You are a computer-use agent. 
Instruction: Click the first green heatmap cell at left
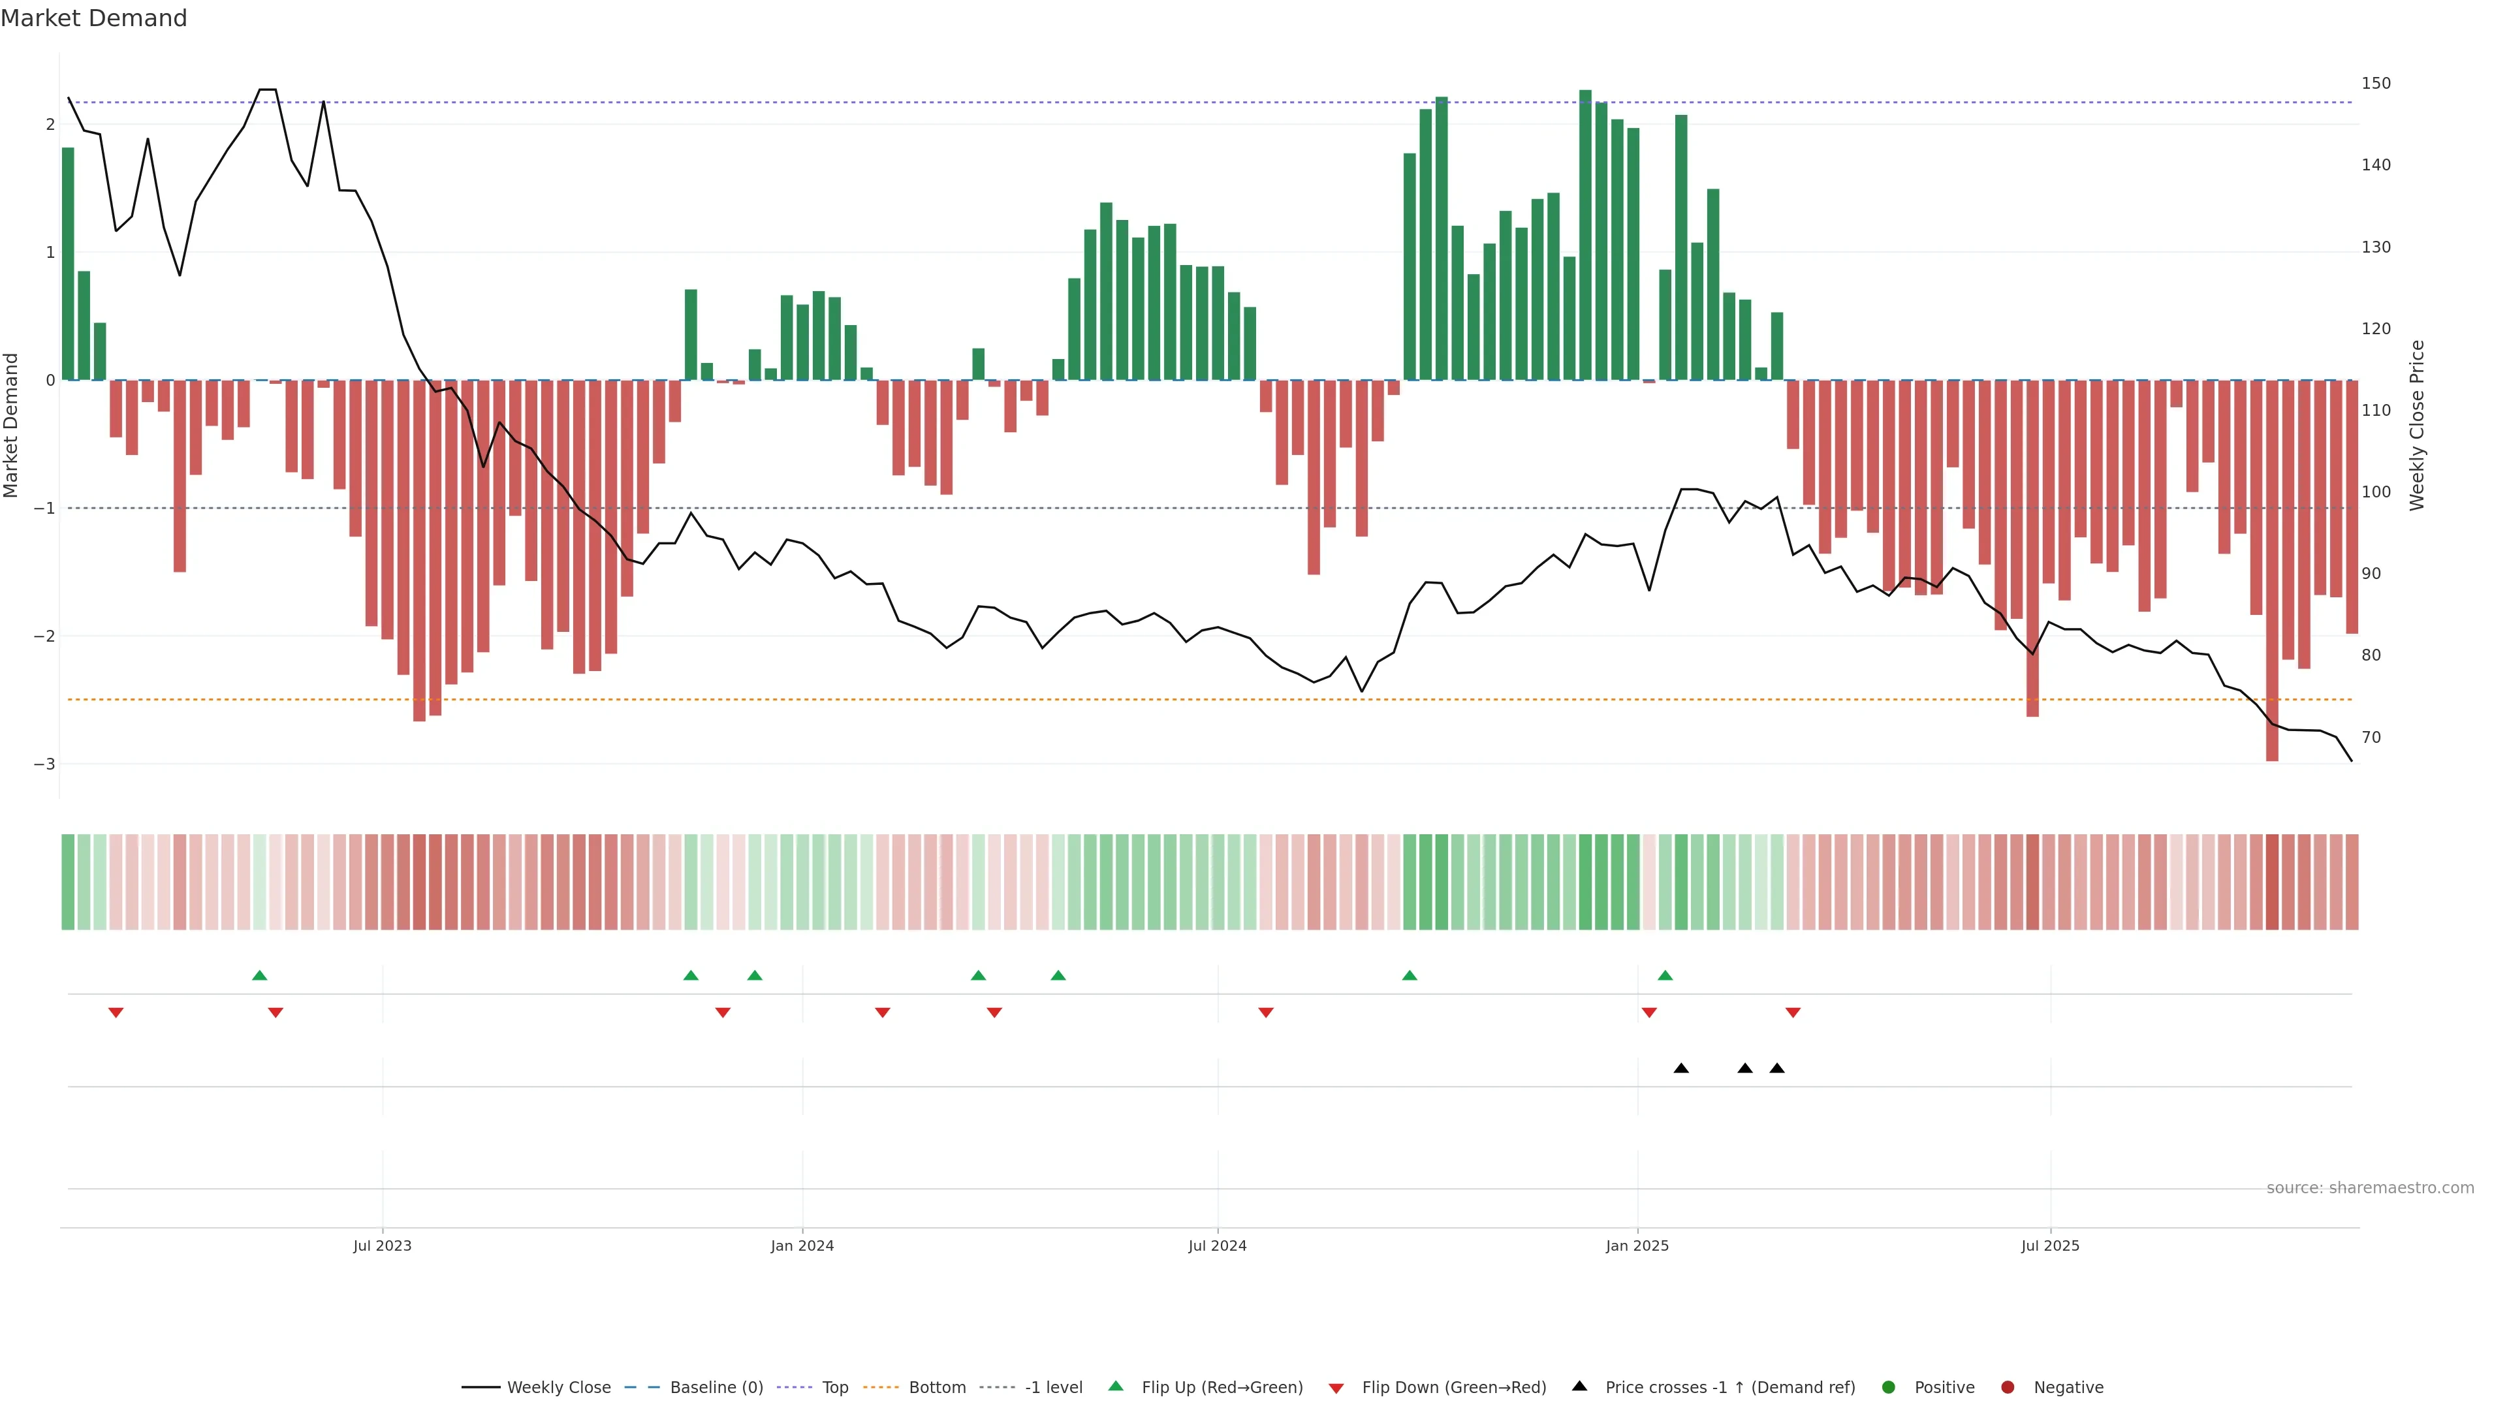(68, 882)
